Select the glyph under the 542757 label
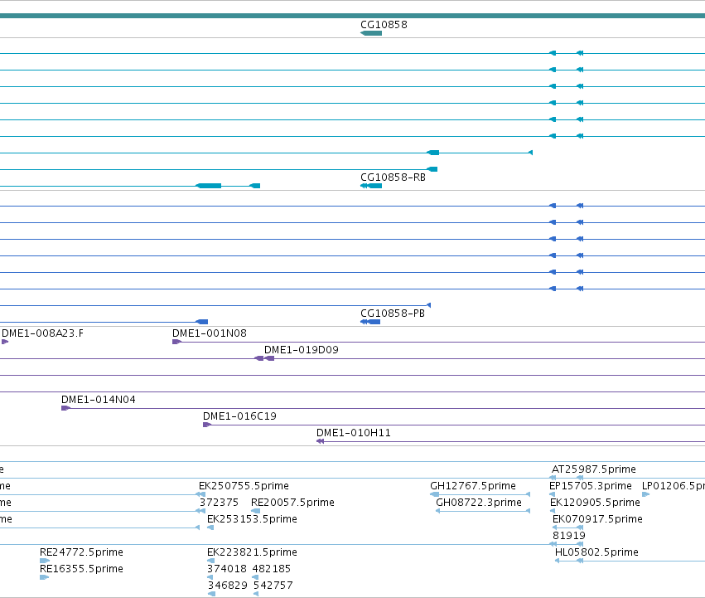 pos(256,595)
